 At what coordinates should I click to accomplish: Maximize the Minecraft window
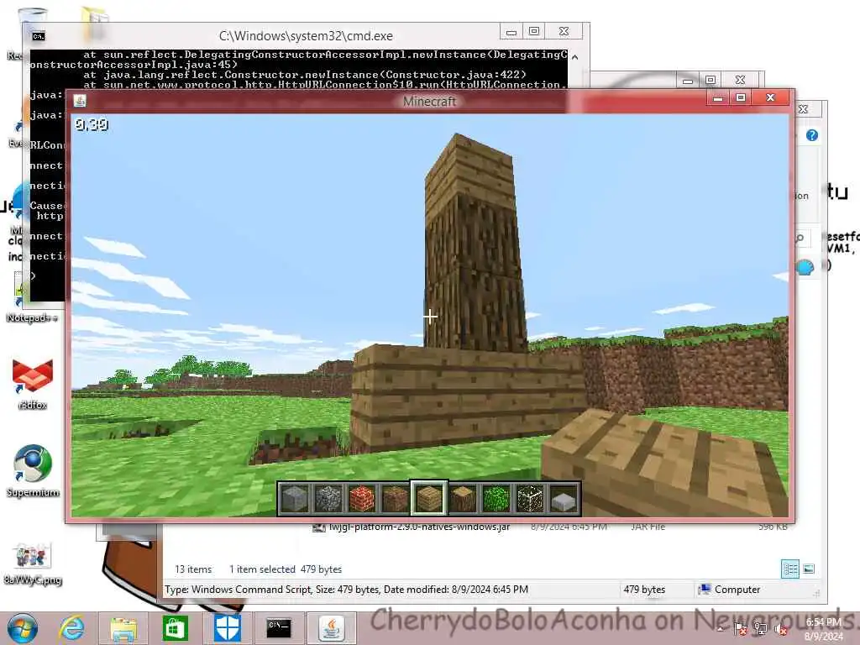[x=741, y=97]
